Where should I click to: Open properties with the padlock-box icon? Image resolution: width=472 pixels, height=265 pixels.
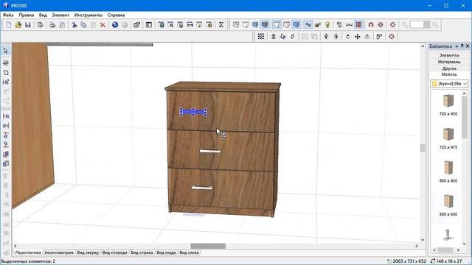click(x=136, y=25)
